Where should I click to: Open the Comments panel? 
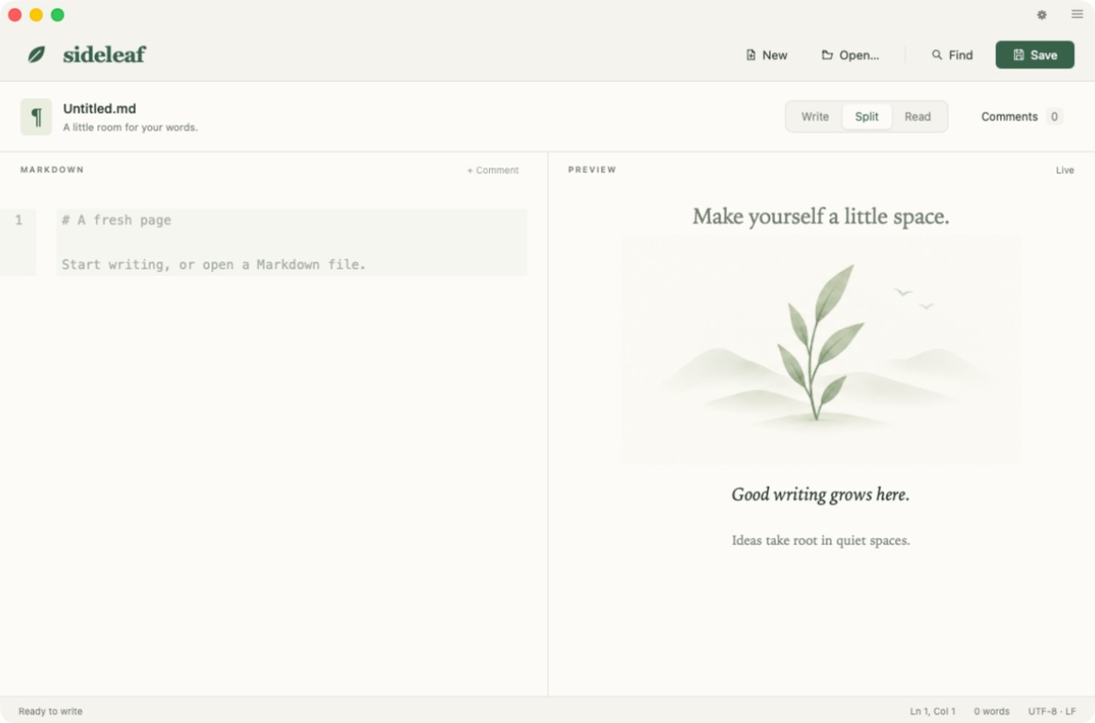coord(1021,117)
